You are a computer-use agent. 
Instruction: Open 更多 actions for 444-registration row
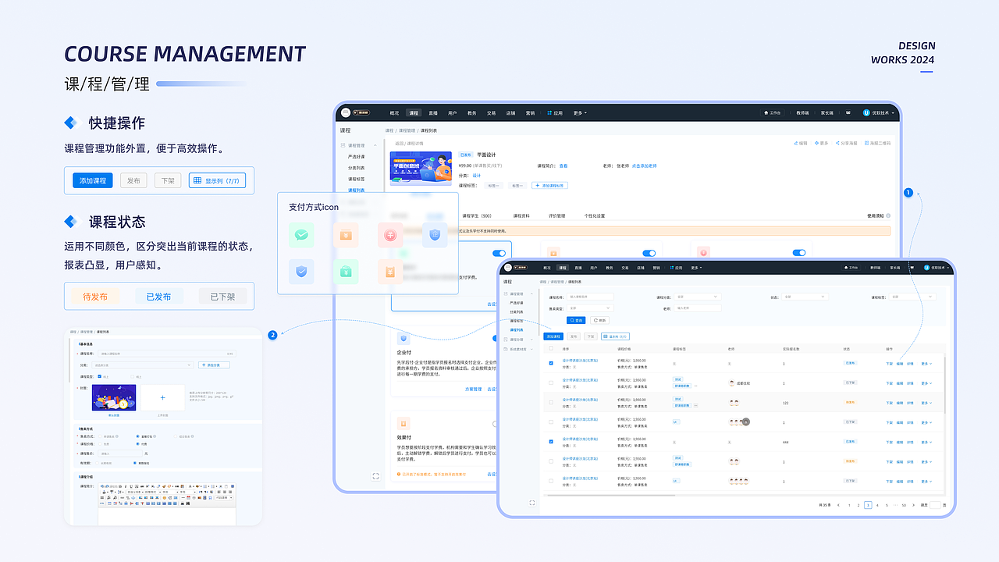pyautogui.click(x=926, y=442)
